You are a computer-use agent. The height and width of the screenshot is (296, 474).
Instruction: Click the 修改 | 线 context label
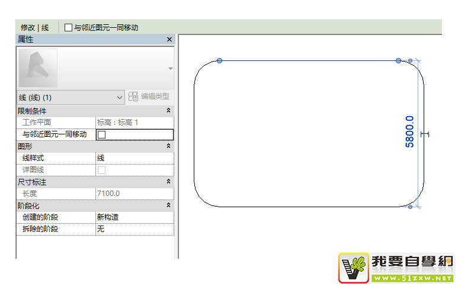pyautogui.click(x=35, y=27)
